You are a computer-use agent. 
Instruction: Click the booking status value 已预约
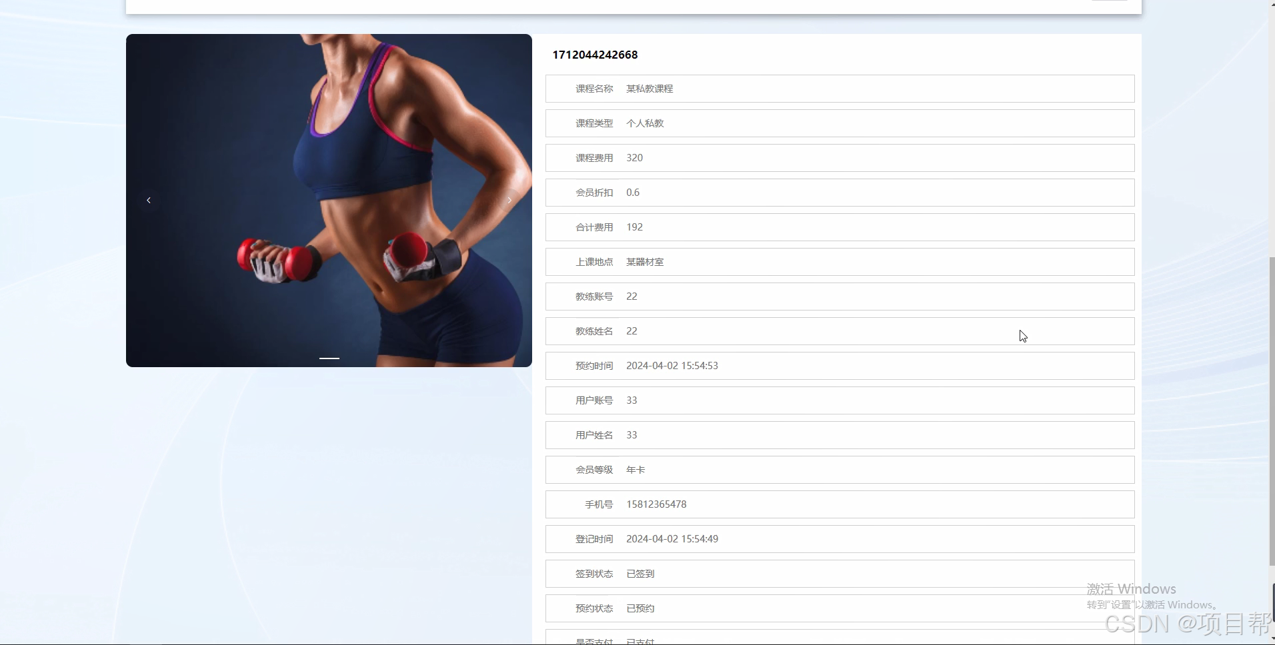640,608
